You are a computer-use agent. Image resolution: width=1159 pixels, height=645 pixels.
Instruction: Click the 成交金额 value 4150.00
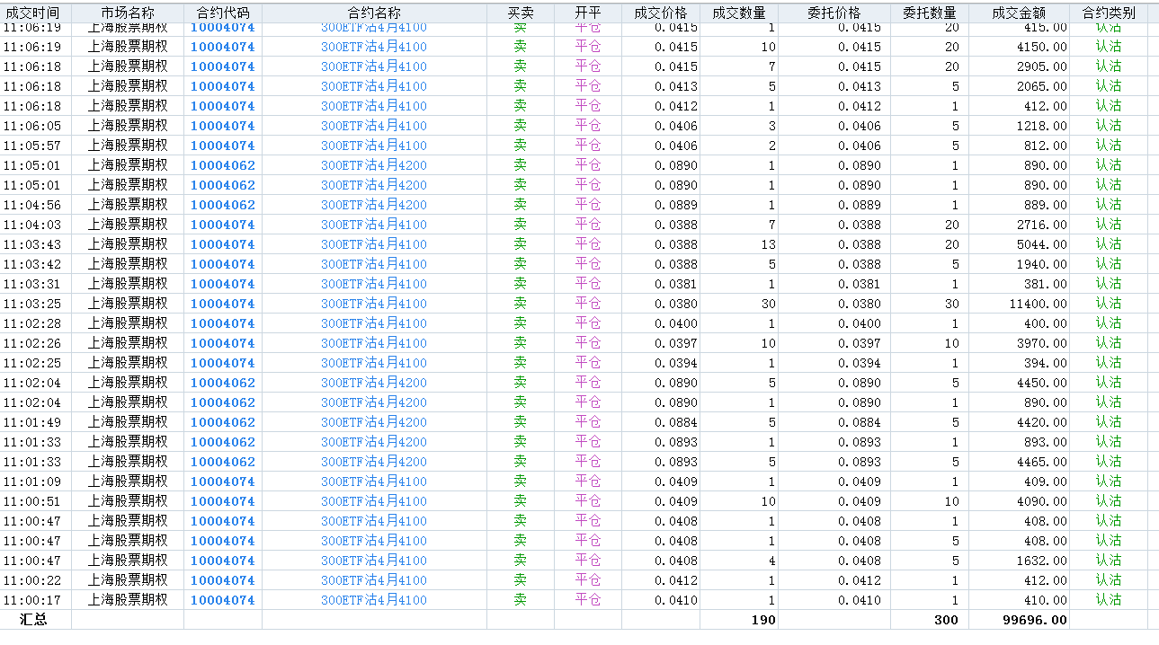1041,47
